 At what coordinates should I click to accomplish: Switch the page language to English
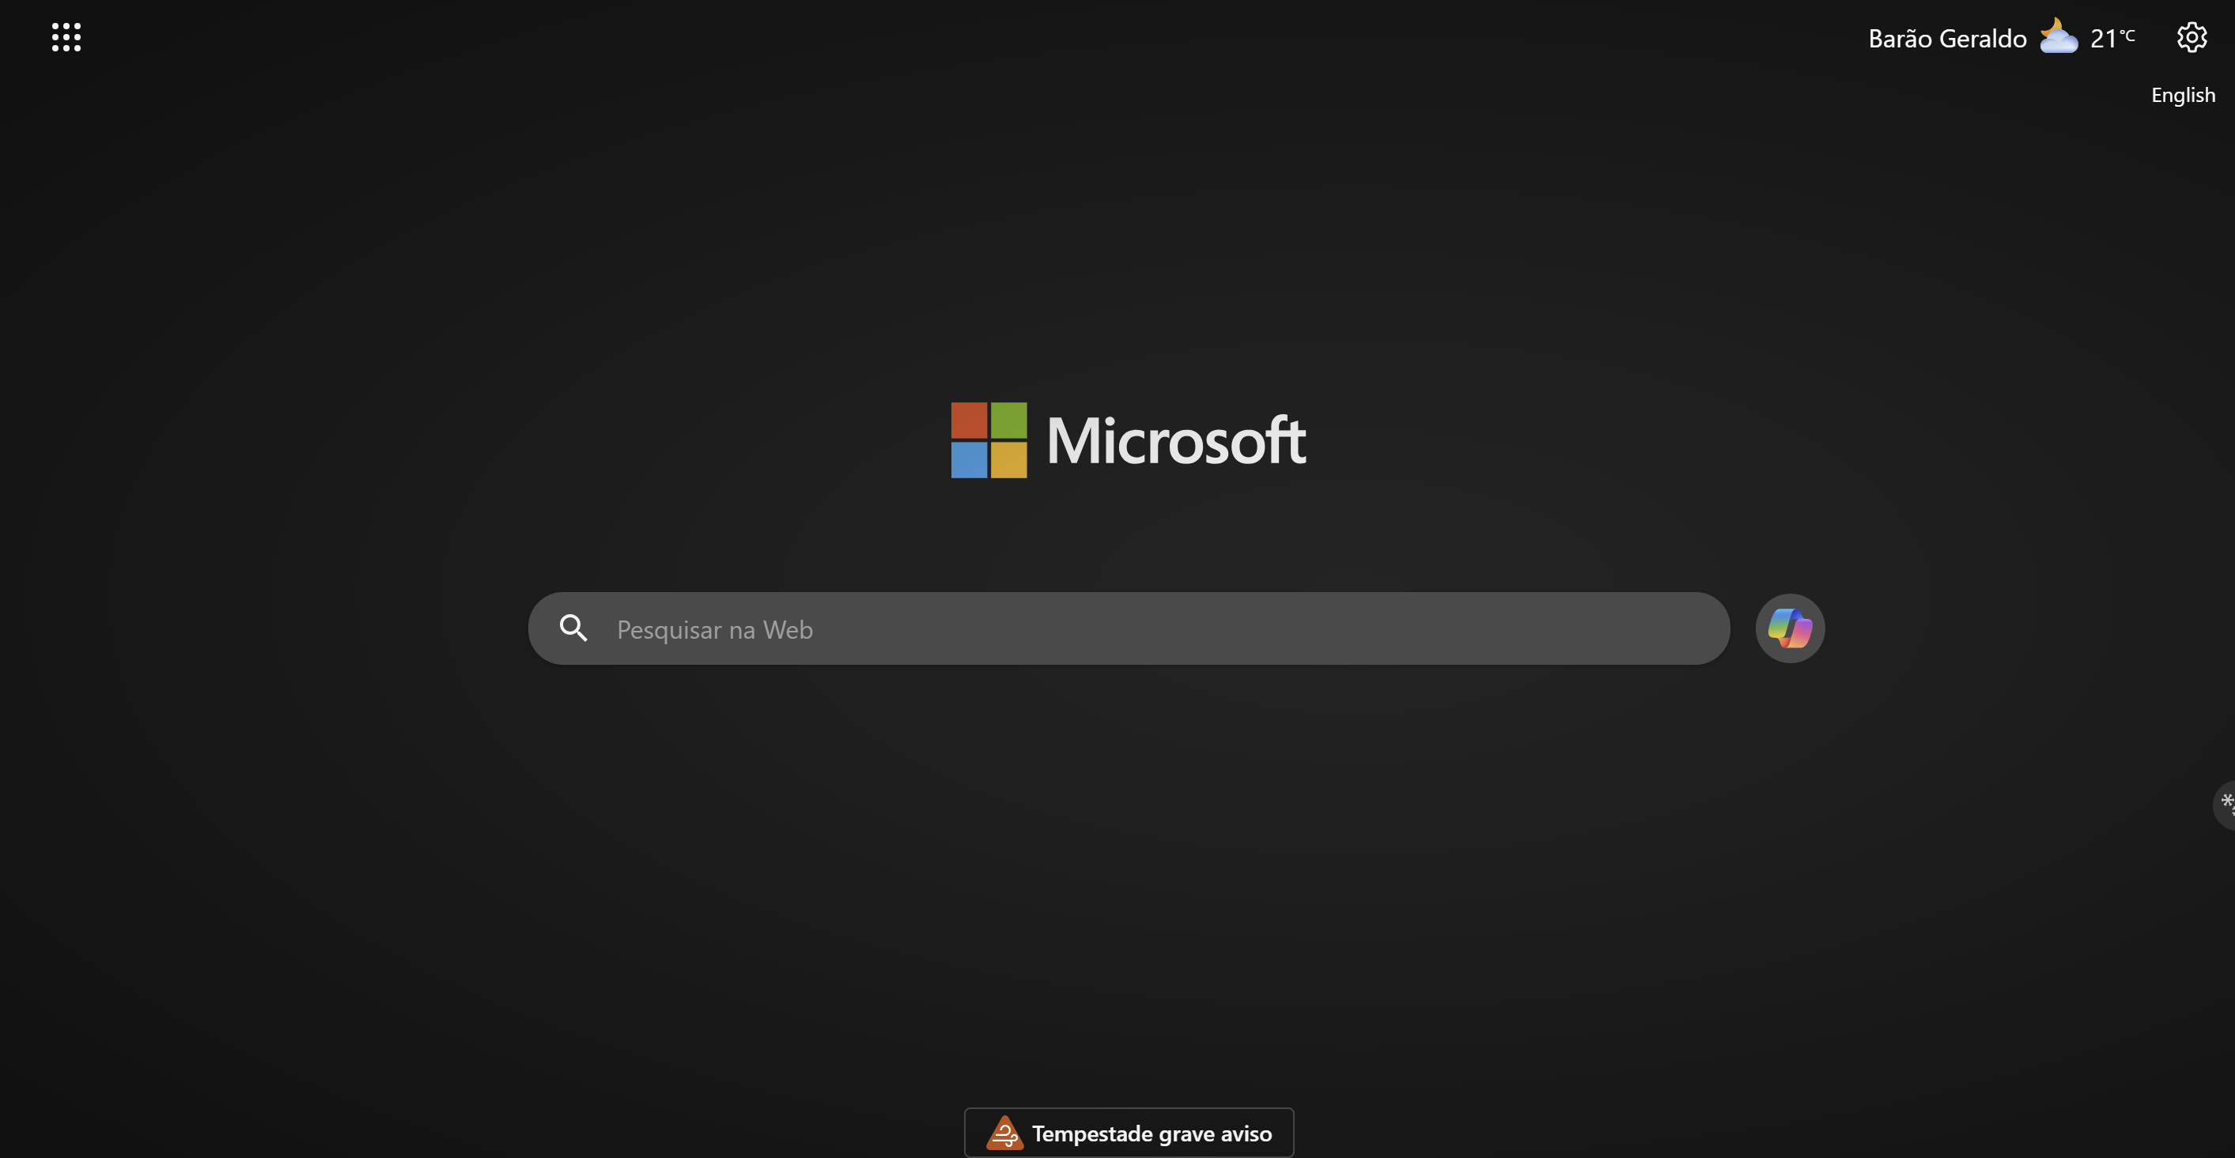coord(2182,95)
